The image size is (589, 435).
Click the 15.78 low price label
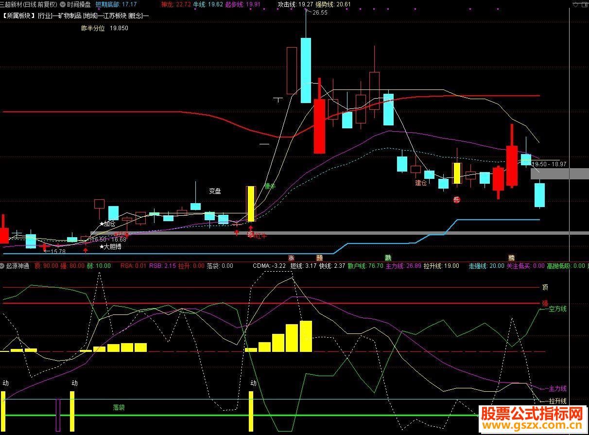tap(58, 251)
